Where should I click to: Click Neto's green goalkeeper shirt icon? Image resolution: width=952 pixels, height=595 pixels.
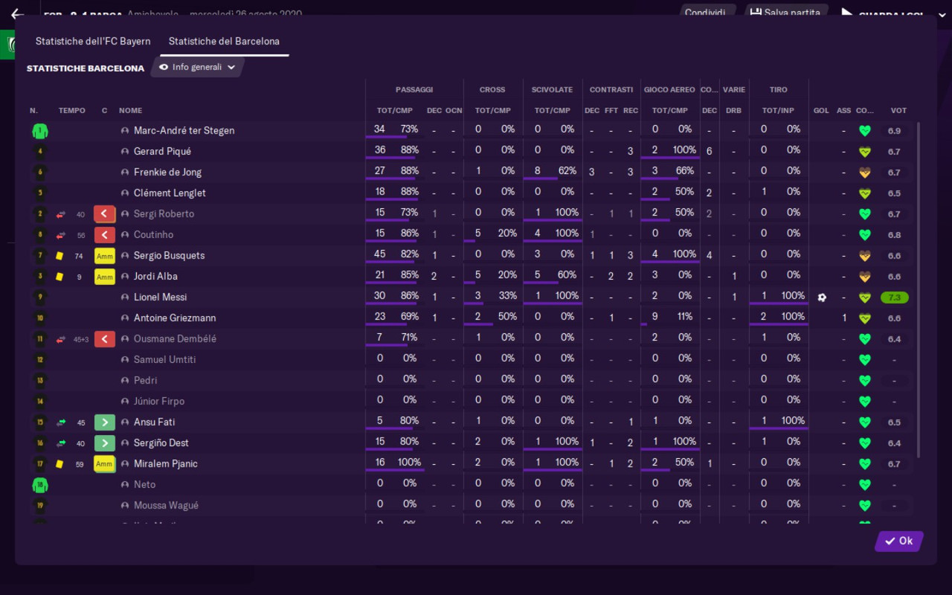click(x=40, y=485)
